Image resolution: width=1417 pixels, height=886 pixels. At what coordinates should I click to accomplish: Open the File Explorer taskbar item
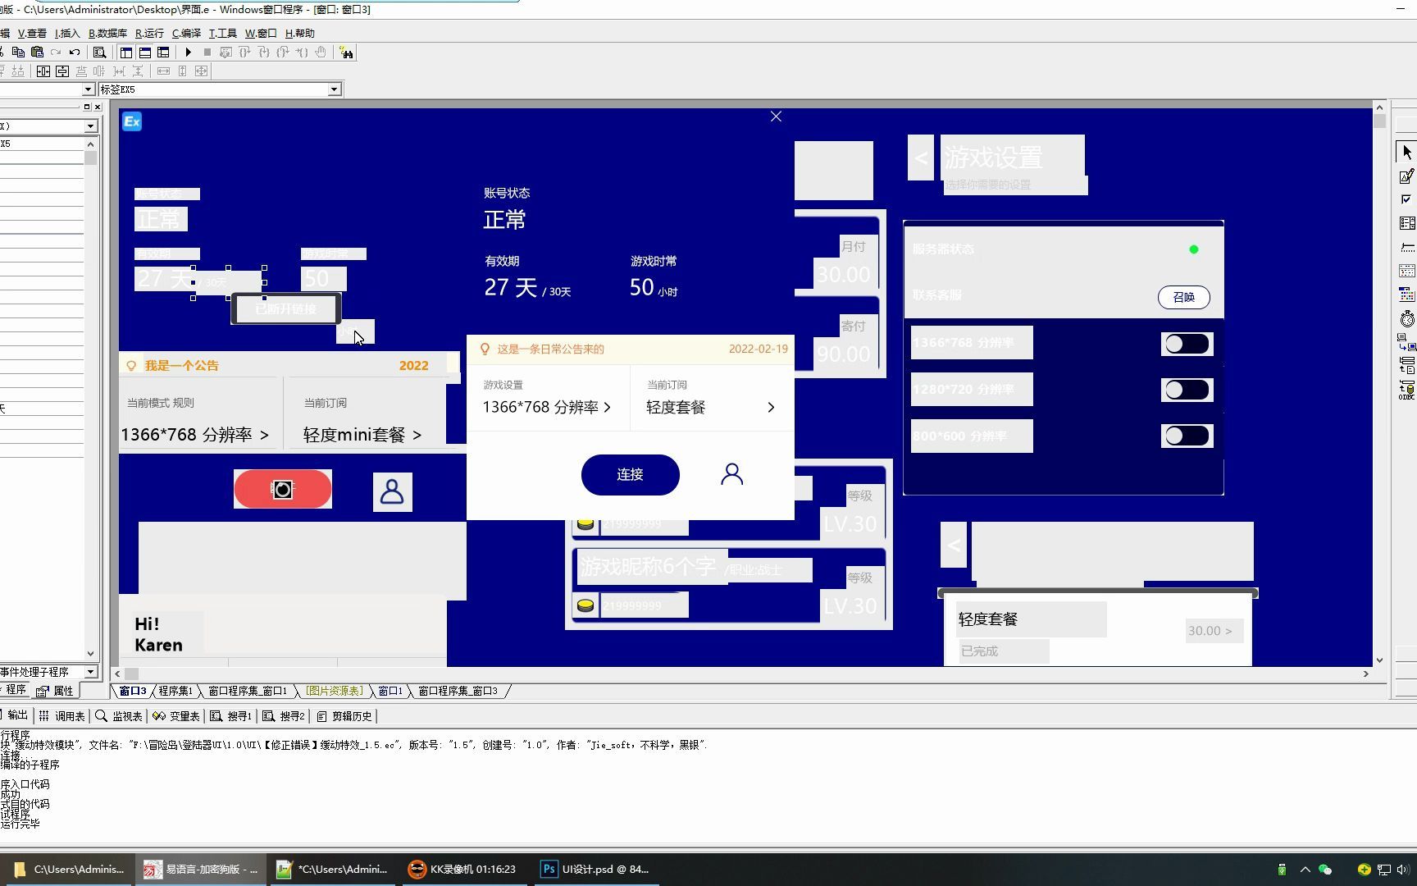[x=69, y=869]
